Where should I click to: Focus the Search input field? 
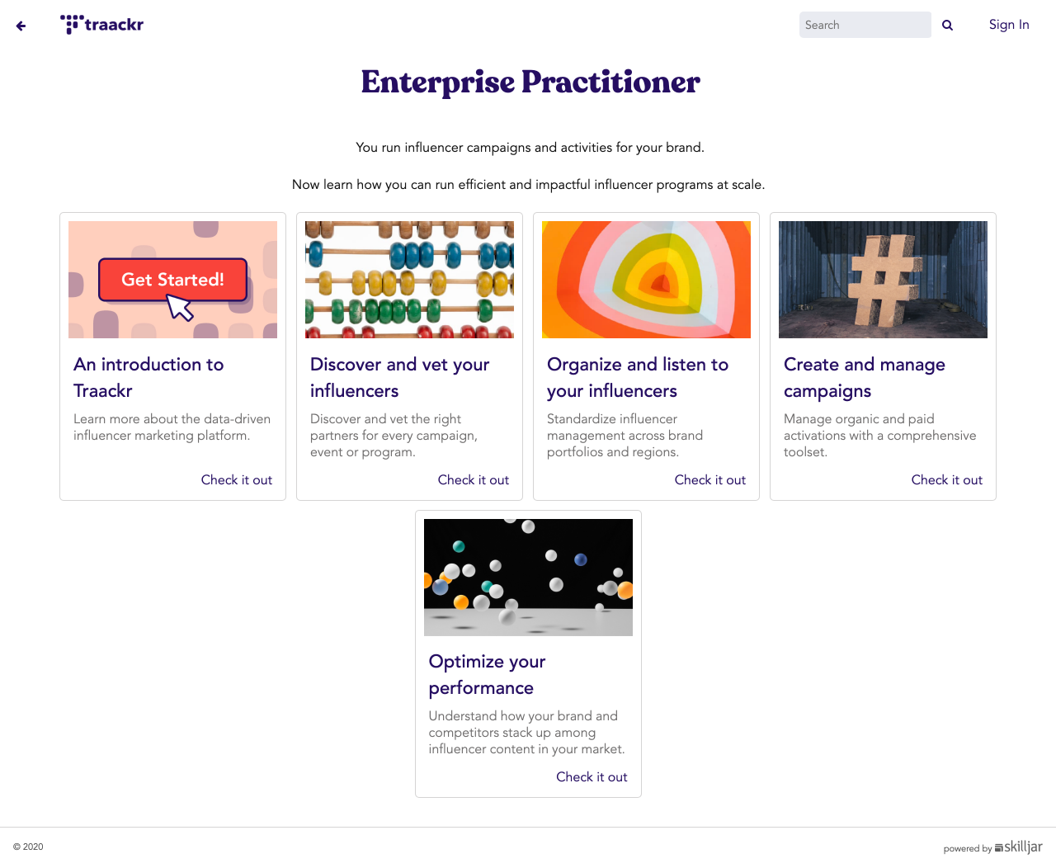click(x=865, y=25)
